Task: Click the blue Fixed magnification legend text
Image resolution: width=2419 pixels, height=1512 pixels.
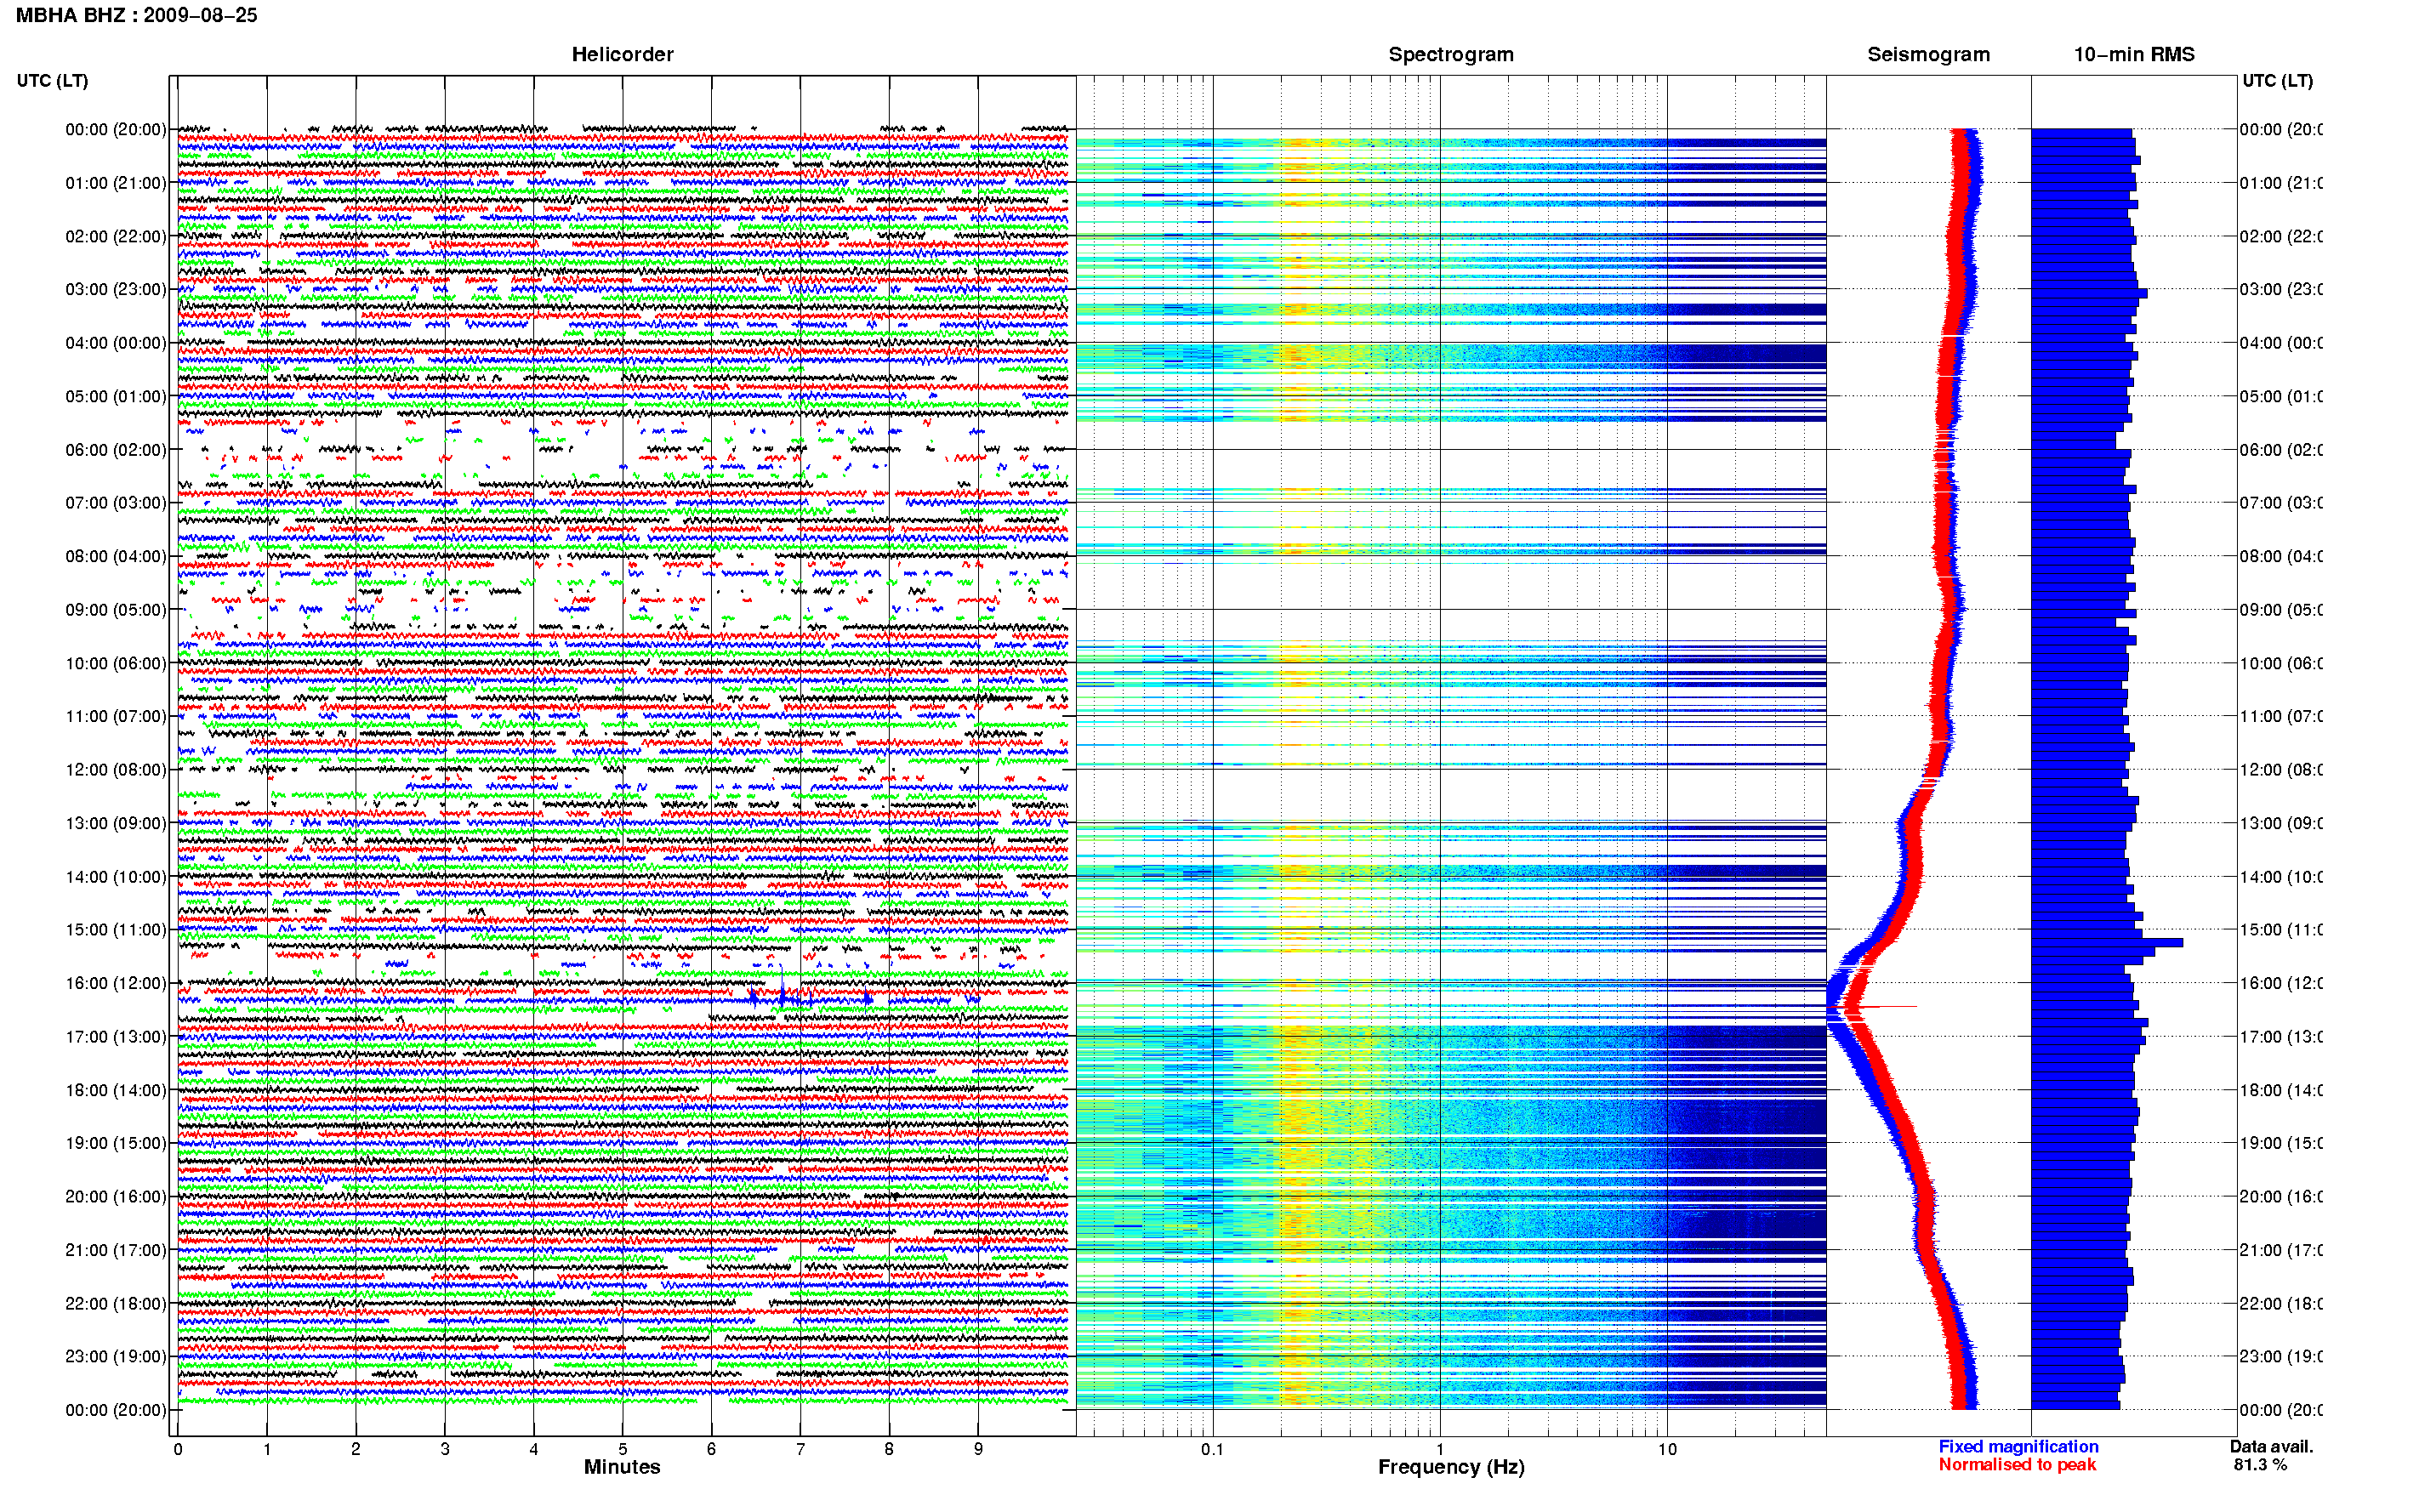Action: tap(2018, 1446)
